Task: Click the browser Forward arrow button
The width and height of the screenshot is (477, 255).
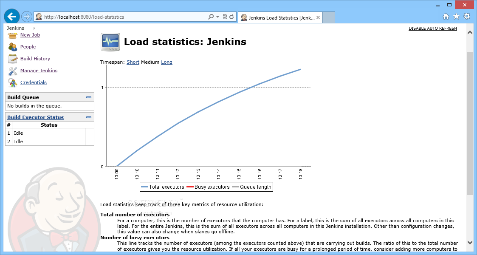Action: point(27,17)
